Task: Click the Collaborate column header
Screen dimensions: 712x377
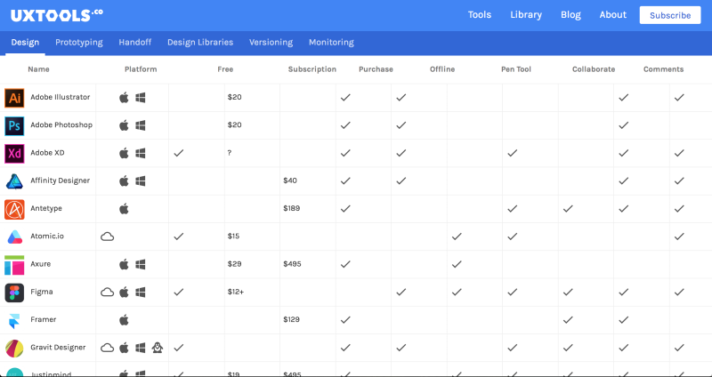Action: pyautogui.click(x=594, y=69)
